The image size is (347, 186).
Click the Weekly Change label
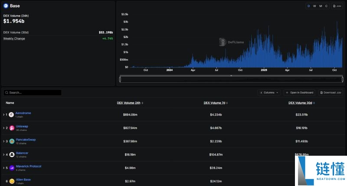tap(14, 38)
